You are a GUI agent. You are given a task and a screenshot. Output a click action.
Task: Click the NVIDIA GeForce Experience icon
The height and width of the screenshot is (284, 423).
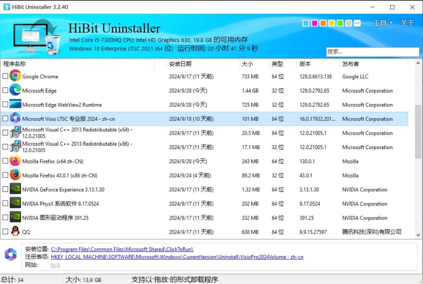pyautogui.click(x=15, y=189)
